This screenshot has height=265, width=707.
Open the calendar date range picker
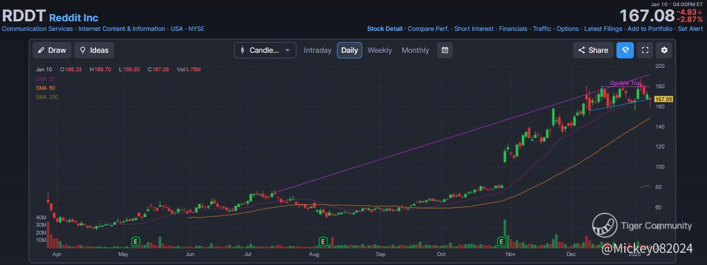point(445,50)
